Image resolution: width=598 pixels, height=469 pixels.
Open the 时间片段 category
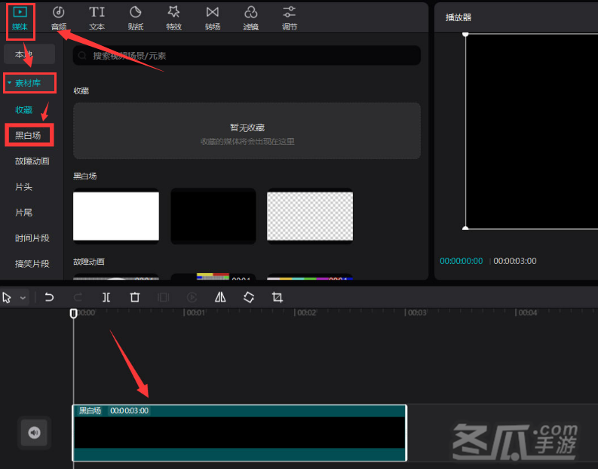click(x=32, y=238)
